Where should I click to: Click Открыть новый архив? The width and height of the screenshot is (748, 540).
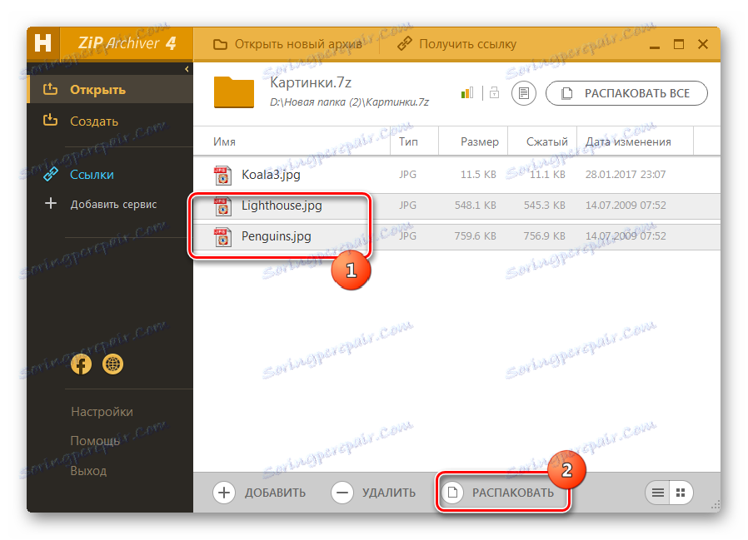point(287,44)
